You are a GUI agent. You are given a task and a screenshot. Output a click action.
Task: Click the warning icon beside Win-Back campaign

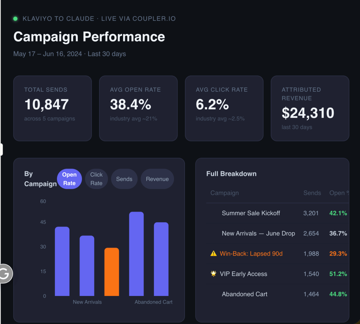[213, 253]
